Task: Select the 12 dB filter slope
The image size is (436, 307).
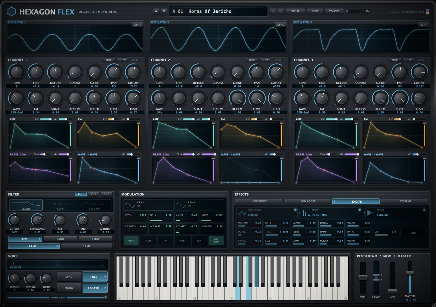Action: (87, 246)
